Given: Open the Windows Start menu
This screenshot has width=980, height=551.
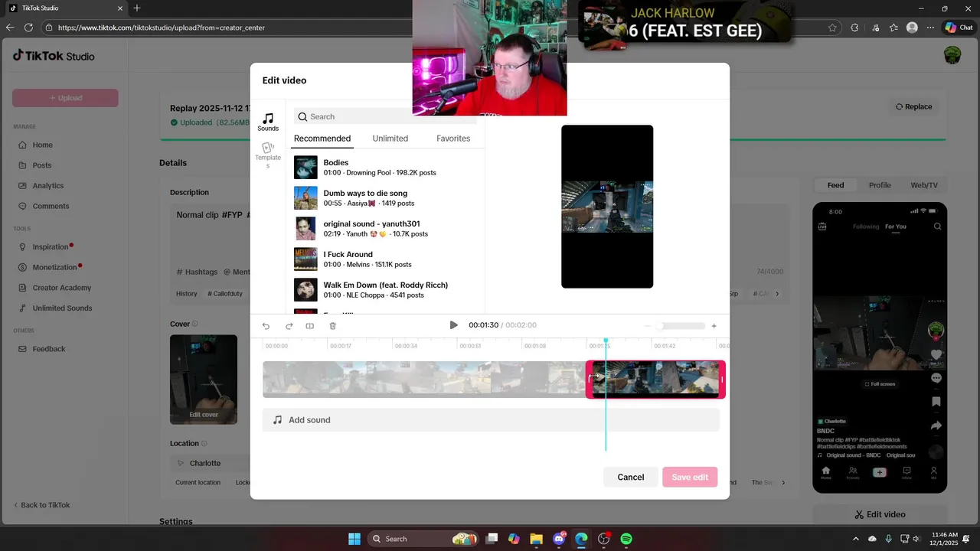Looking at the screenshot, I should coord(354,539).
